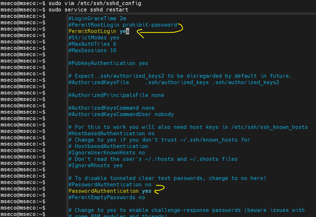This screenshot has height=217, width=316.
Task: Place cursor on #IgnoreUserKnownHosts no
Action: click(x=106, y=153)
